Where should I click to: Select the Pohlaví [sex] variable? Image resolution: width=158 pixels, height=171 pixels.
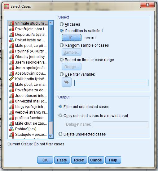pyautogui.click(x=28, y=129)
